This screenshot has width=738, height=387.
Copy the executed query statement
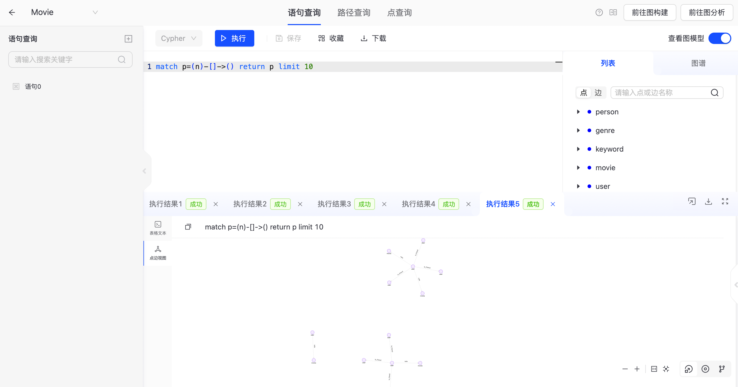click(188, 227)
